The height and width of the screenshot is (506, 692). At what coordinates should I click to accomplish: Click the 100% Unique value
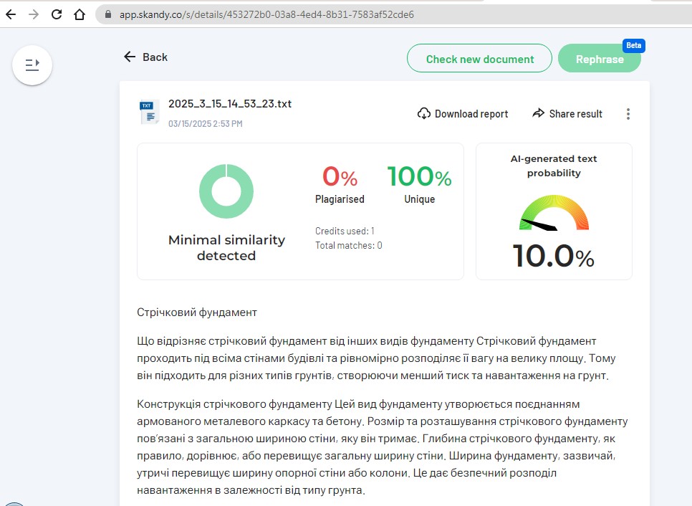pyautogui.click(x=419, y=176)
